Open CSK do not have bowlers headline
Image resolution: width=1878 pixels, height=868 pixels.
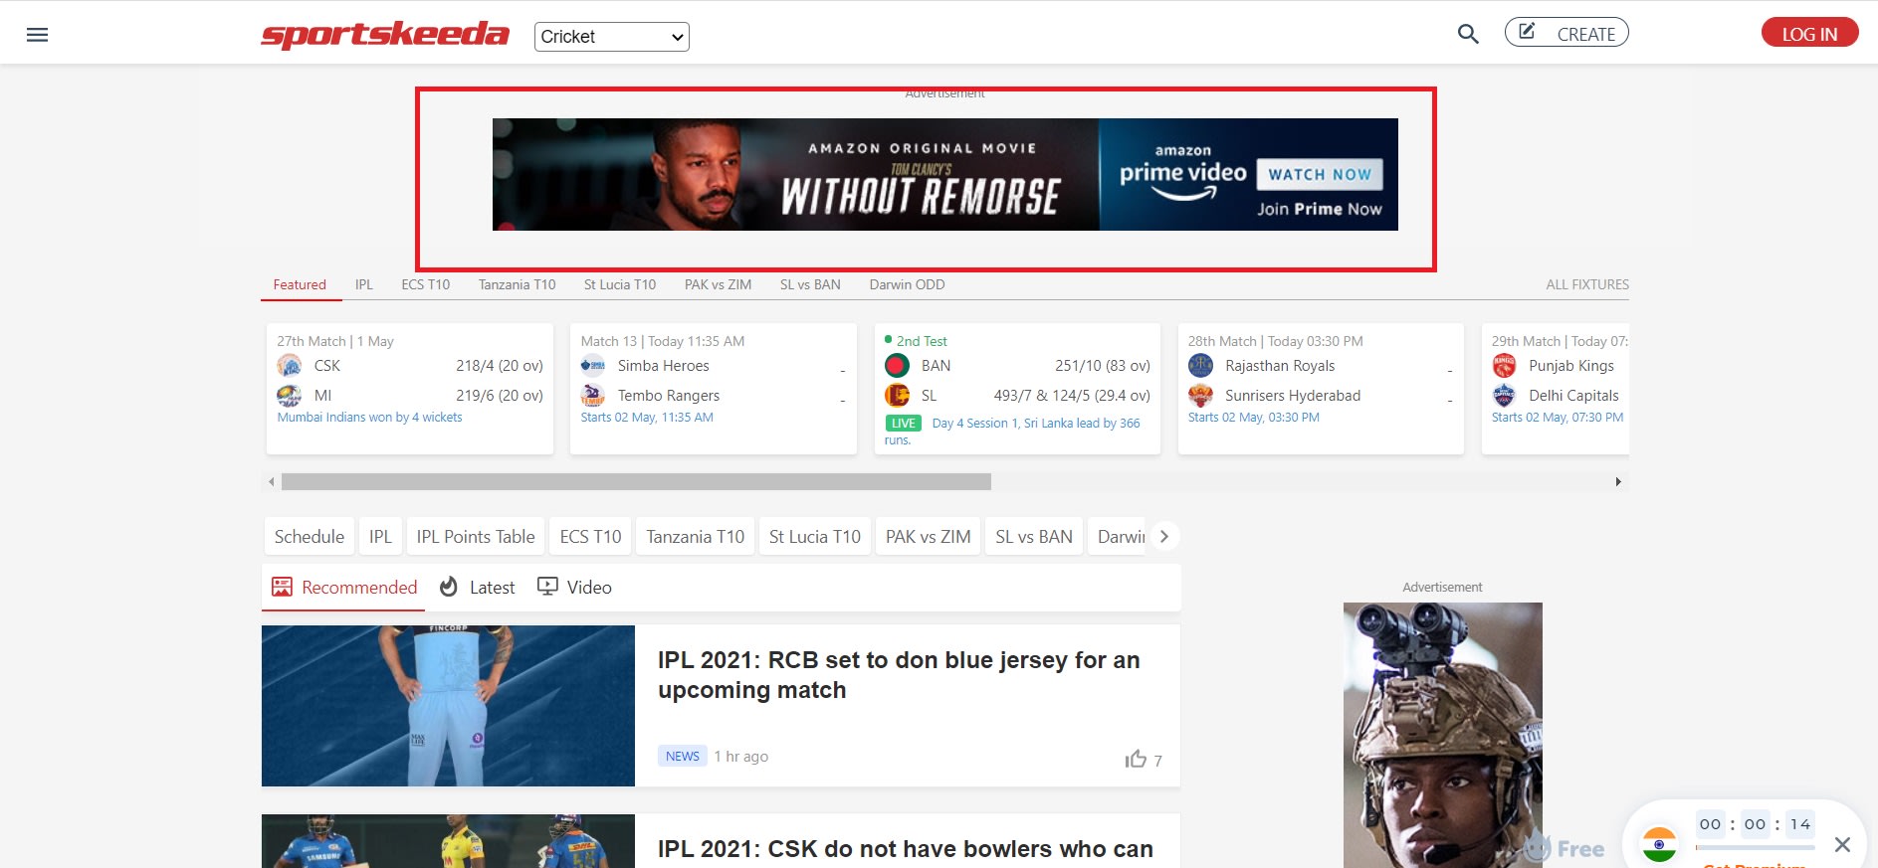pyautogui.click(x=906, y=849)
